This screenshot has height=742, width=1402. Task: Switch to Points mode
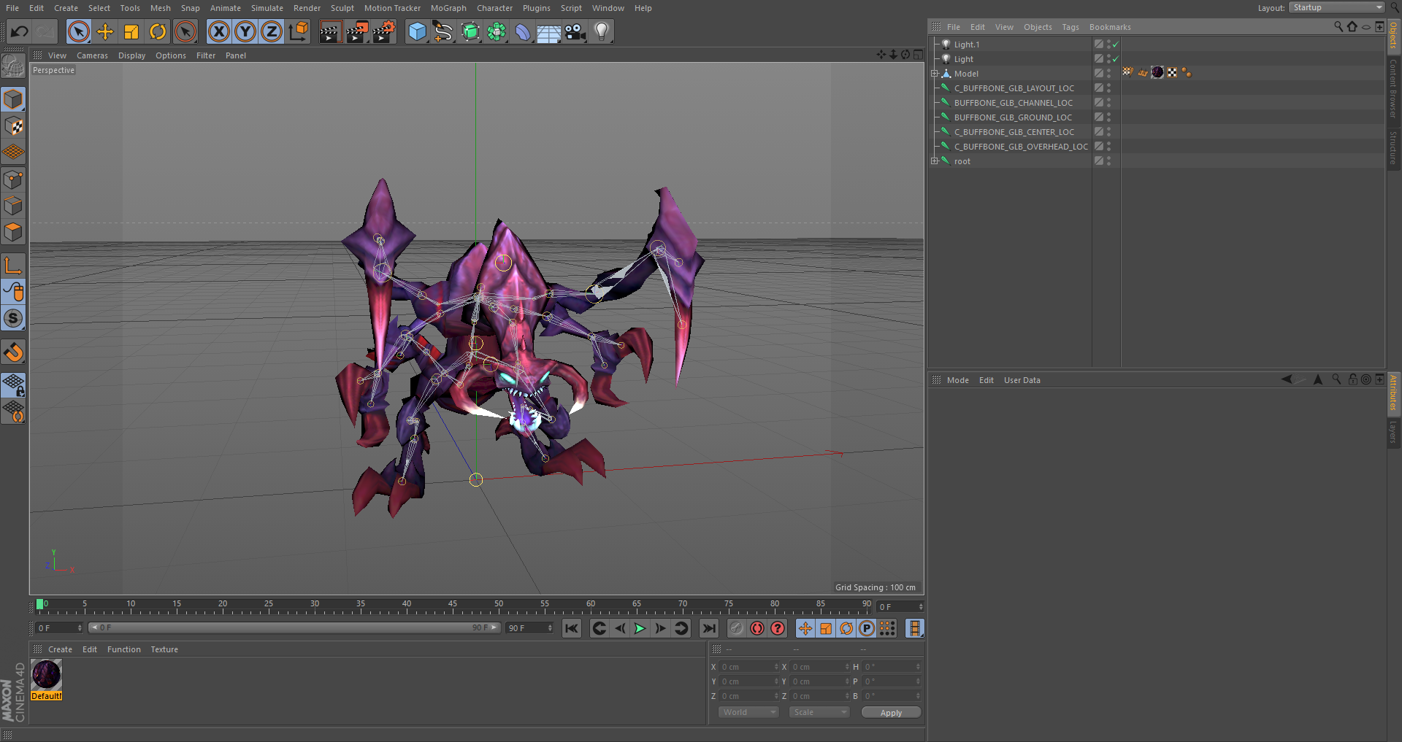click(x=13, y=179)
